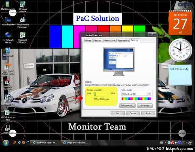Viewport: 195px width, 152px height.
Task: Click the color quality spectrum bar
Action: [x=136, y=99]
